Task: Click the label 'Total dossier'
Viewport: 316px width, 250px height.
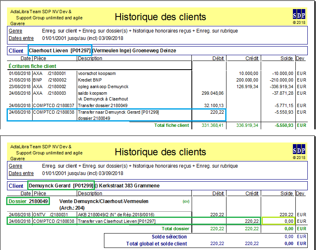Action: click(176, 229)
